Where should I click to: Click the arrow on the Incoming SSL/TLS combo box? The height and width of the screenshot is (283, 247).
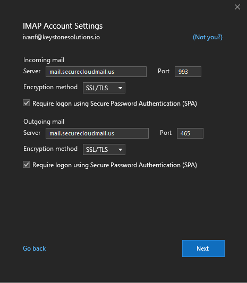[x=120, y=88]
